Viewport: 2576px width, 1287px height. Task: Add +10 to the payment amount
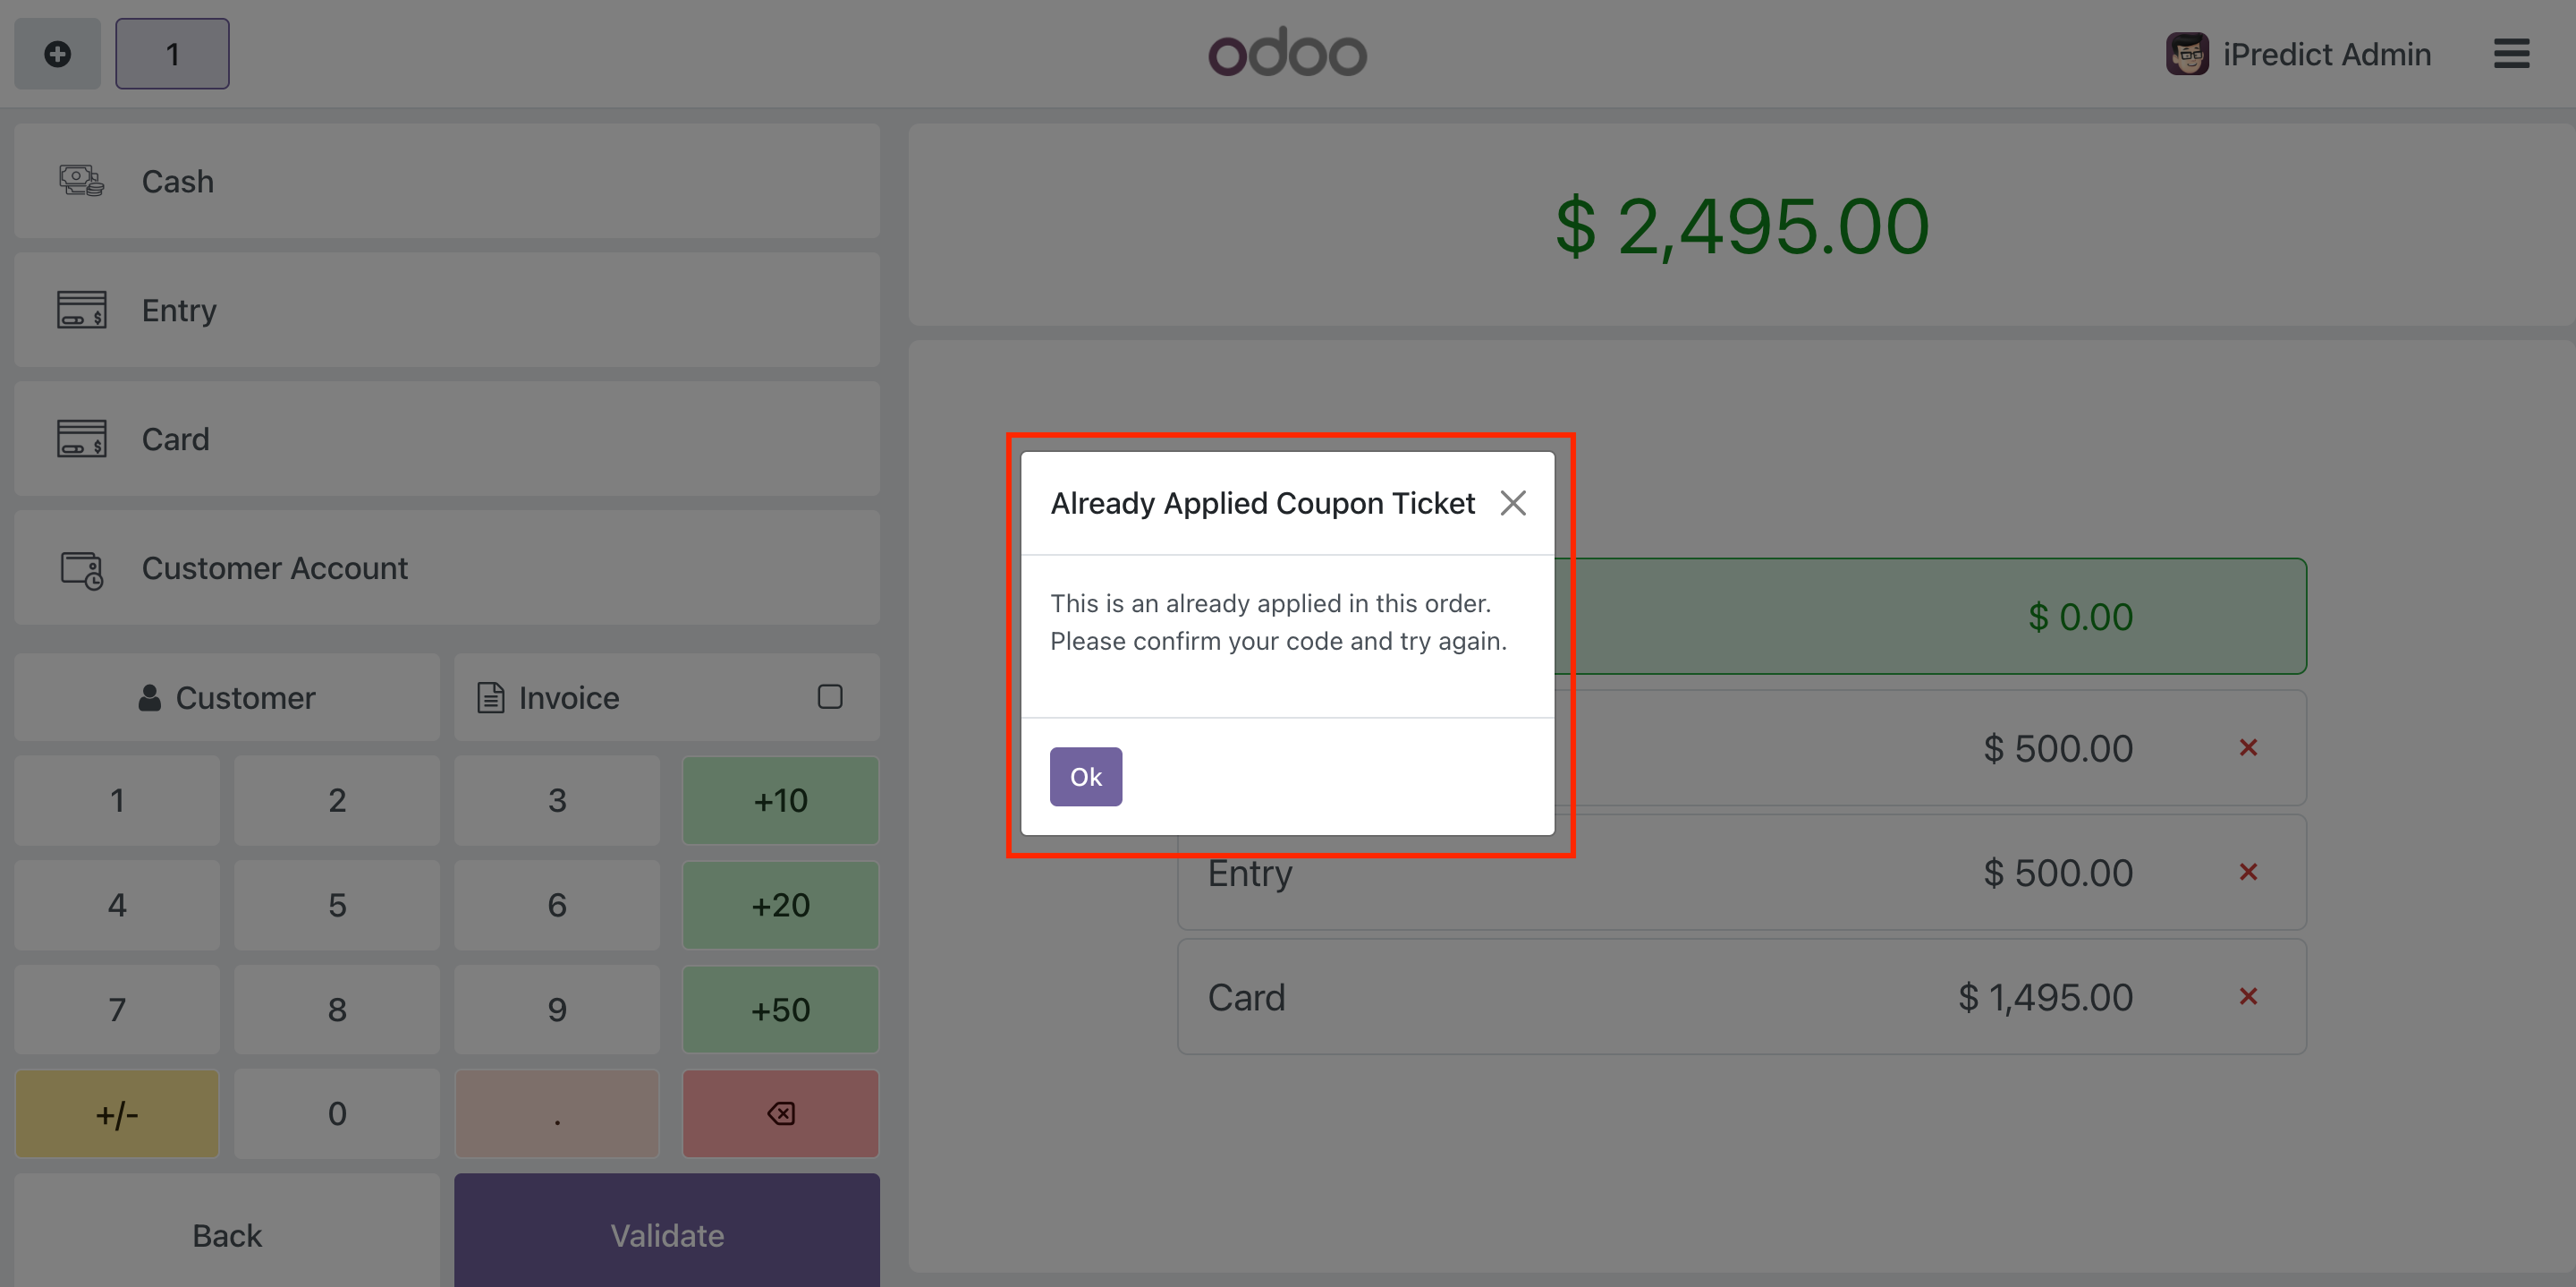point(780,801)
